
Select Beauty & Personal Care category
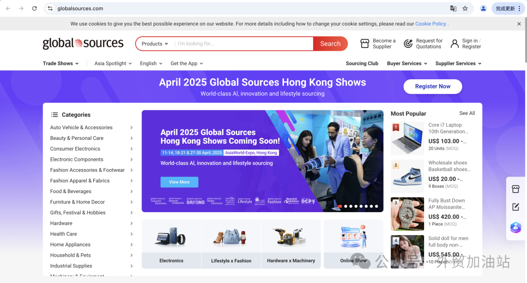pos(77,138)
